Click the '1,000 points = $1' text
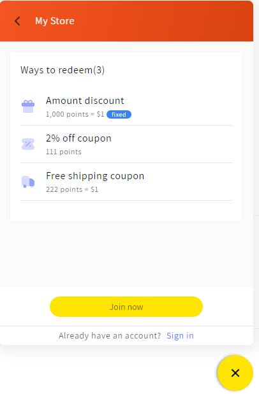Screen dimensions: 259x394 75,114
